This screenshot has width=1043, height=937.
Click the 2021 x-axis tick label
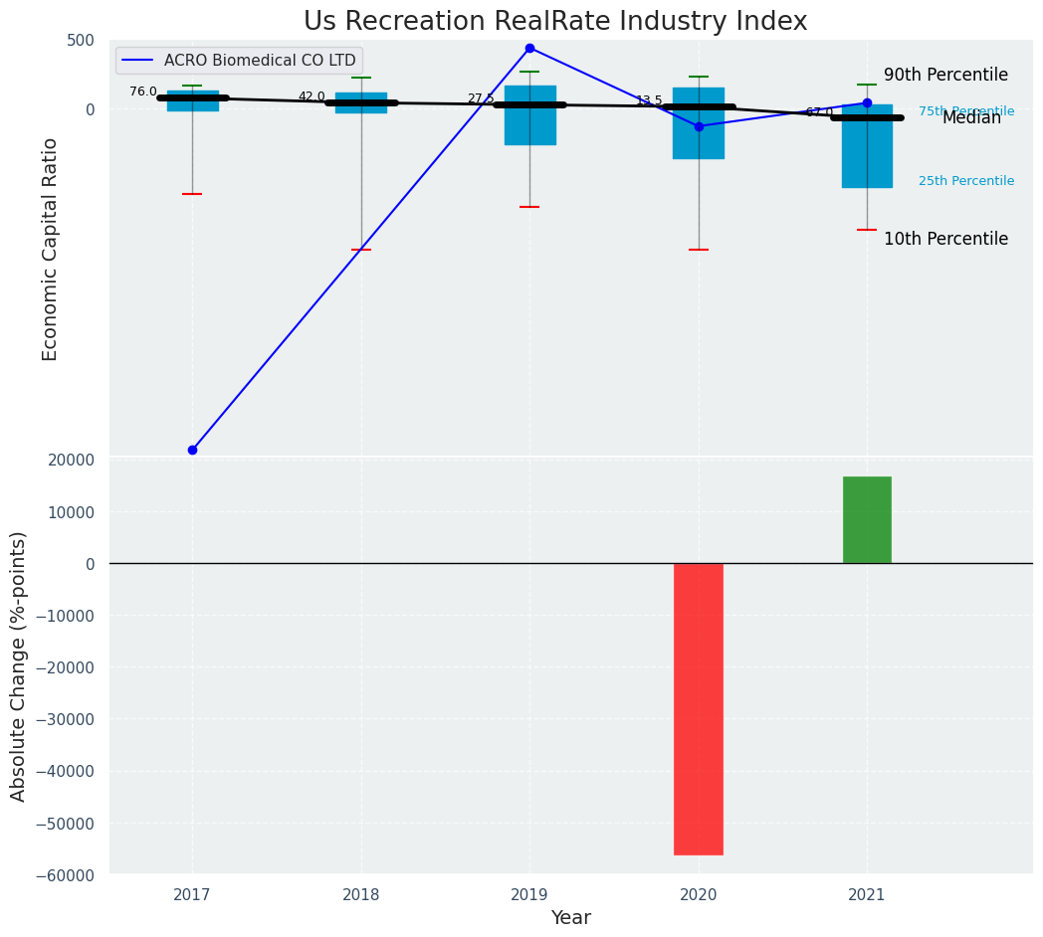click(867, 895)
